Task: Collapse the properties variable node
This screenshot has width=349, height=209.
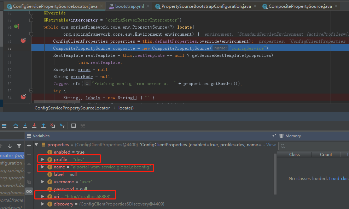Action: (x=36, y=145)
